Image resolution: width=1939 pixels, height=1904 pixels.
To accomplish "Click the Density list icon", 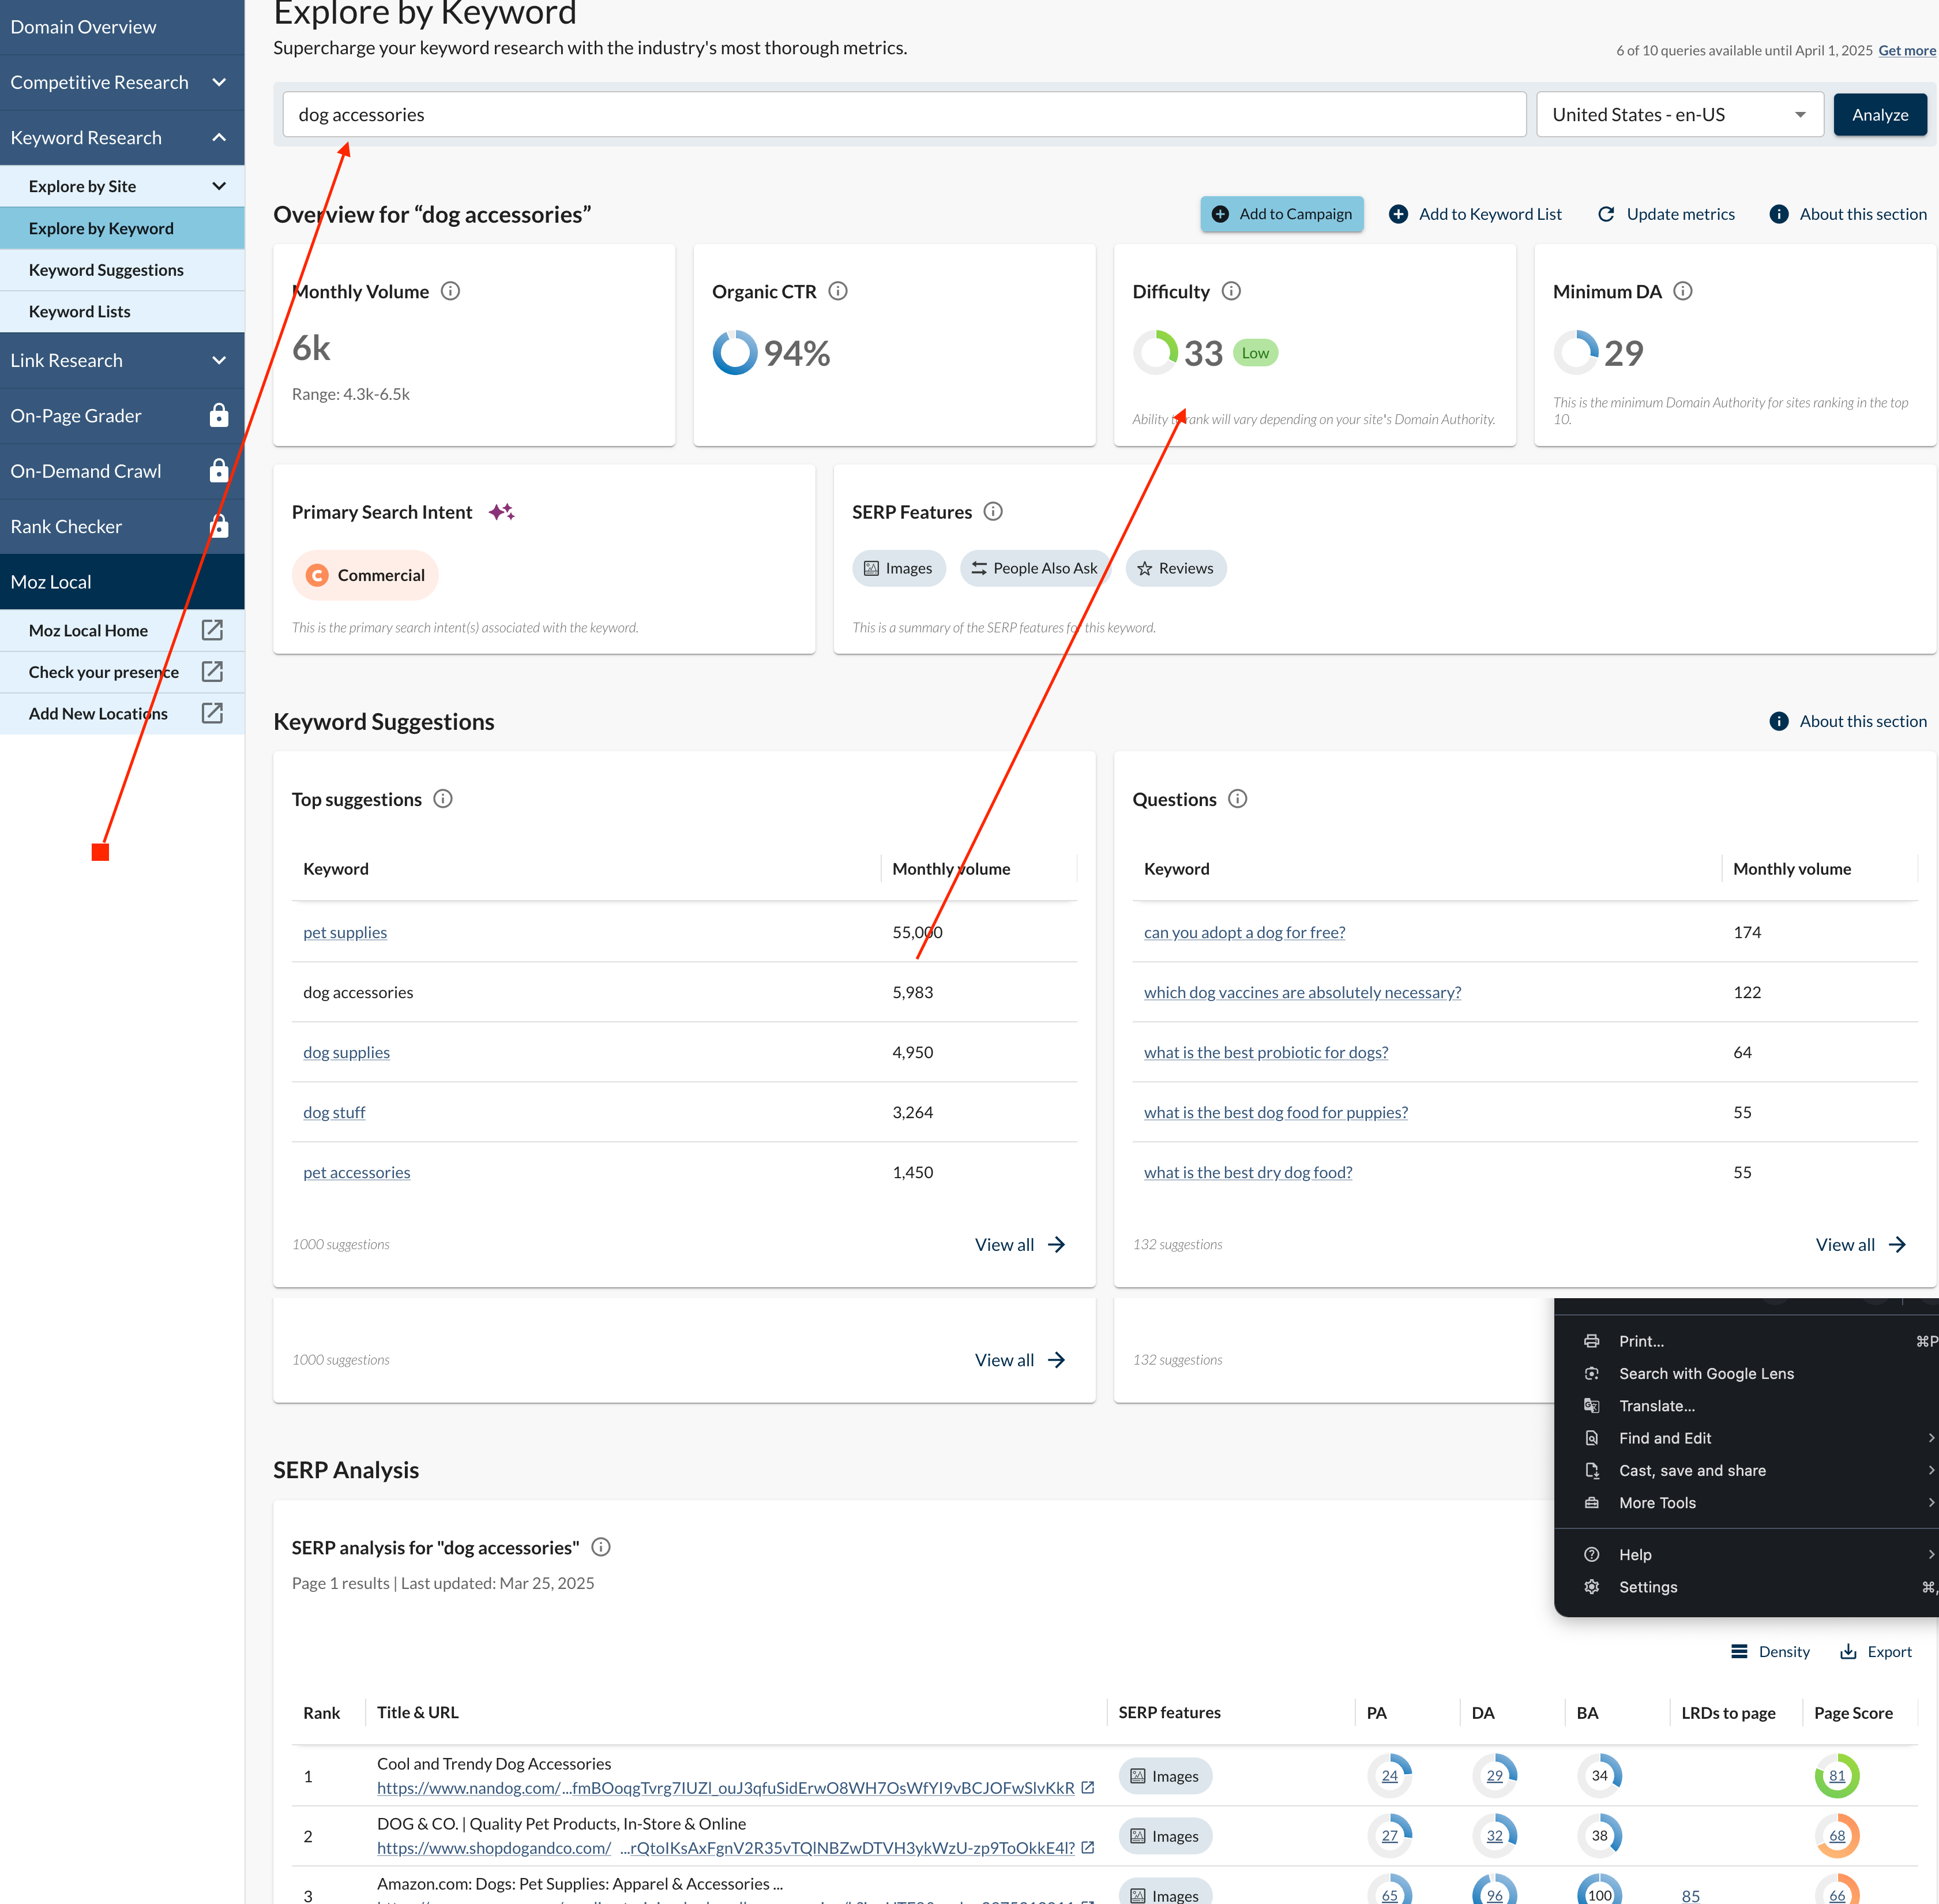I will click(1739, 1652).
